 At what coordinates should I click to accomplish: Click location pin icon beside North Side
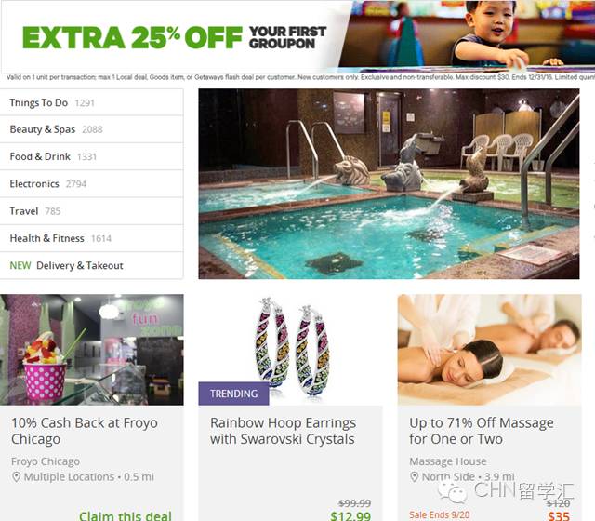415,477
